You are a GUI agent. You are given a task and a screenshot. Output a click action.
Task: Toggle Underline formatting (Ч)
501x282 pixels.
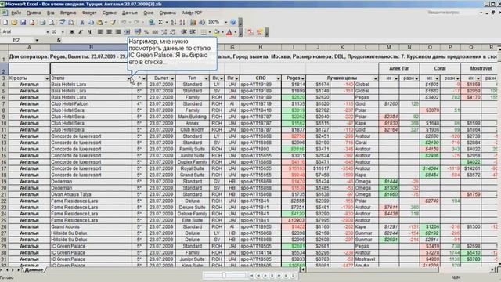pyautogui.click(x=89, y=32)
